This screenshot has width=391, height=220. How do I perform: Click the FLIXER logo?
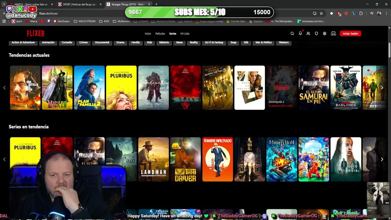point(35,34)
